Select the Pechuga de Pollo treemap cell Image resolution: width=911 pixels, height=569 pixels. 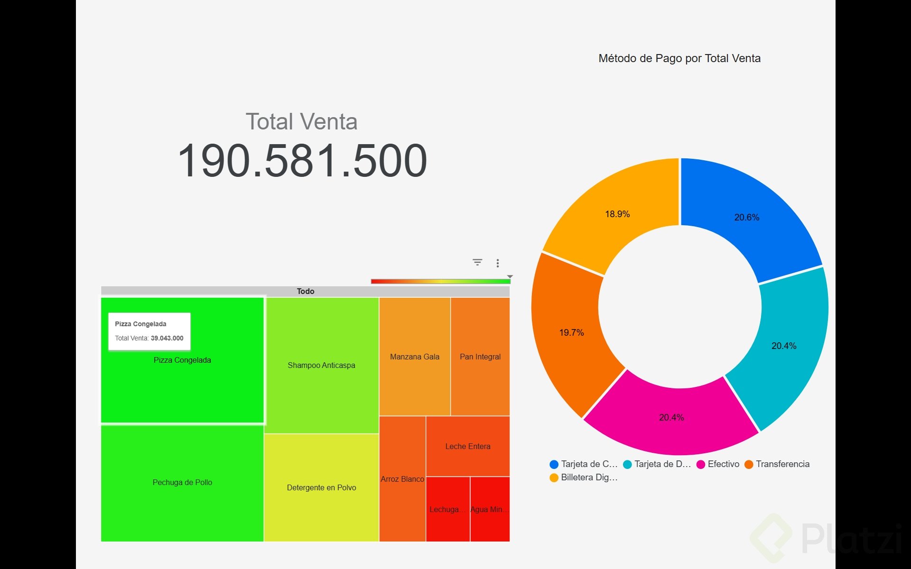(182, 483)
